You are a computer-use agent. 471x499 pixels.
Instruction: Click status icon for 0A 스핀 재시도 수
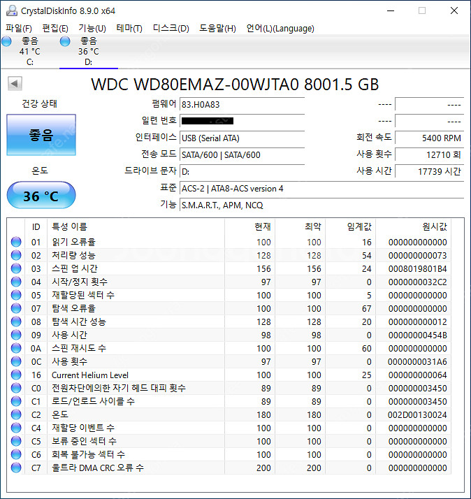(x=16, y=348)
